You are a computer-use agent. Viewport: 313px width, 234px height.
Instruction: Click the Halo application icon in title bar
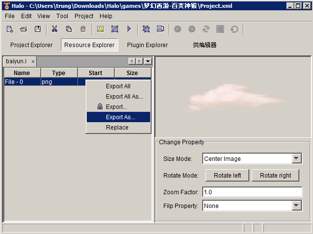(7, 6)
